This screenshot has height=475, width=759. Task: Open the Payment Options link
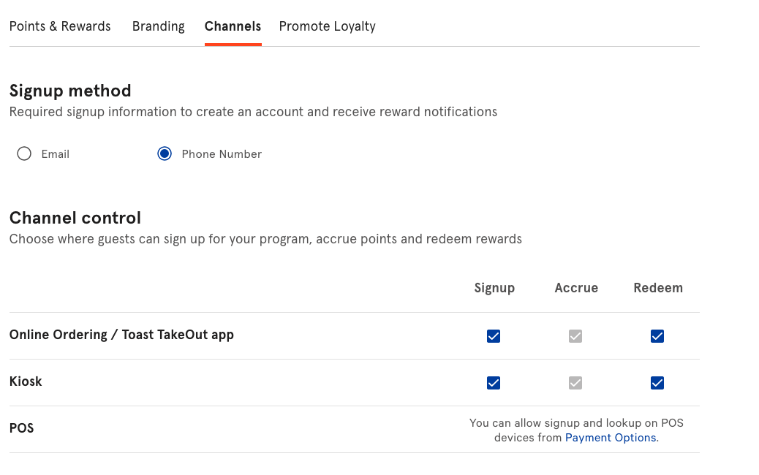610,437
